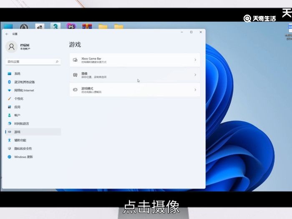Open 帐户 settings category
This screenshot has height=219, width=292.
point(33,115)
